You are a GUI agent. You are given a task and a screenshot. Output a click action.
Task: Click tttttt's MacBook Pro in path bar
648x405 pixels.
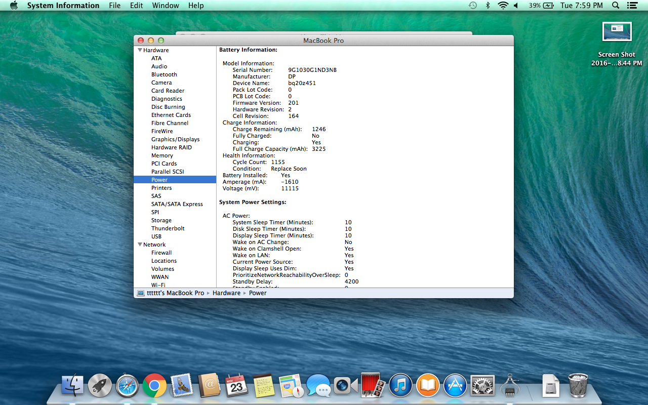(171, 293)
